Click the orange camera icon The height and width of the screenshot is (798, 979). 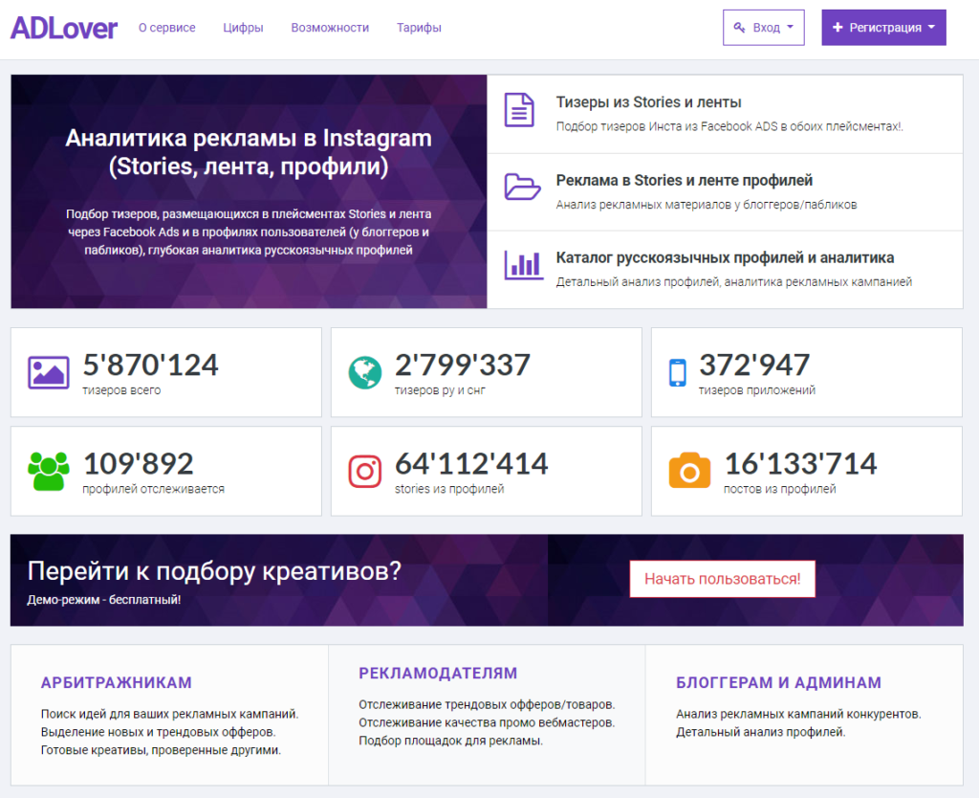pos(689,472)
